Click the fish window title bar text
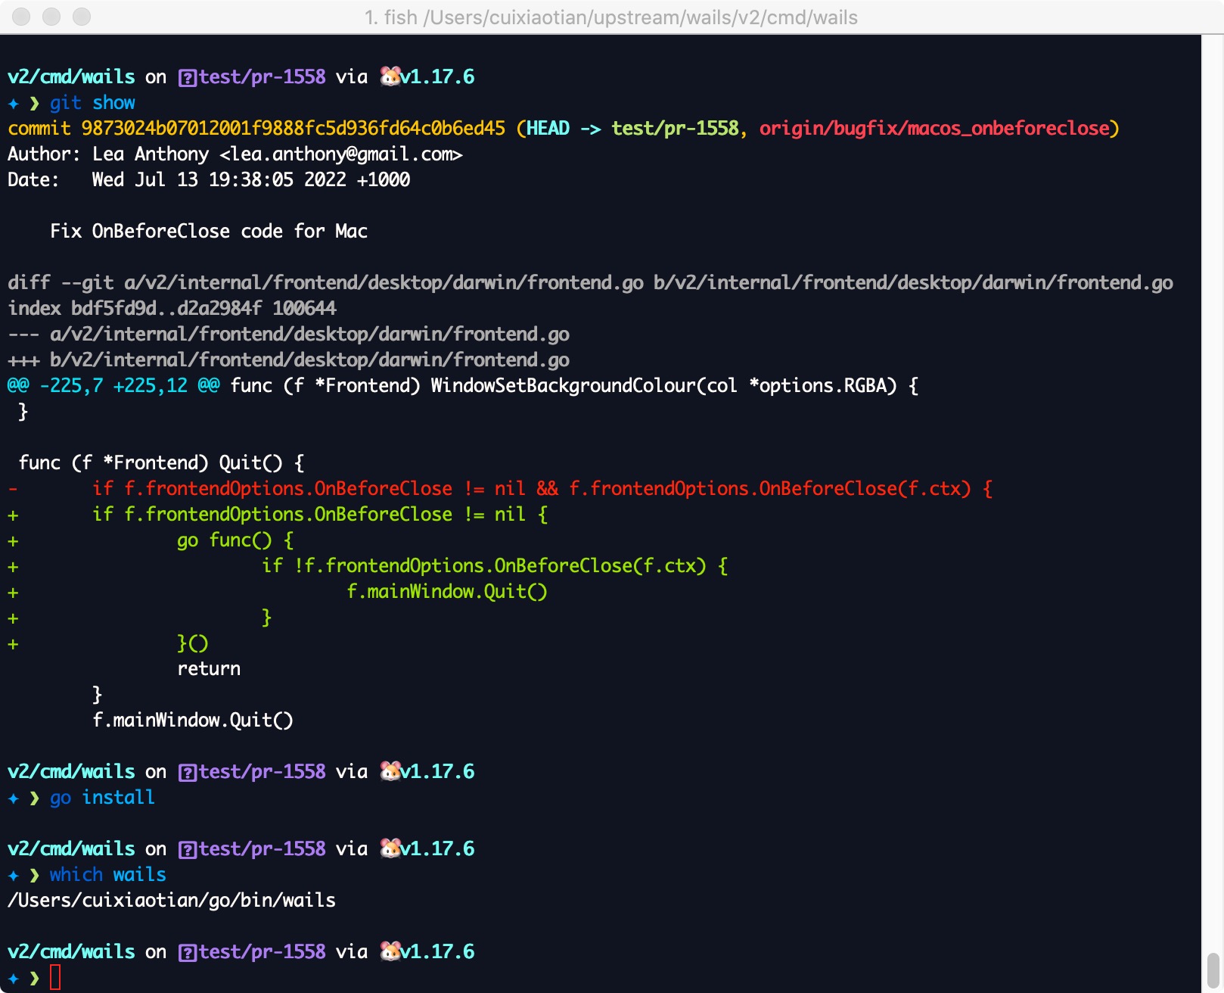 coord(610,17)
